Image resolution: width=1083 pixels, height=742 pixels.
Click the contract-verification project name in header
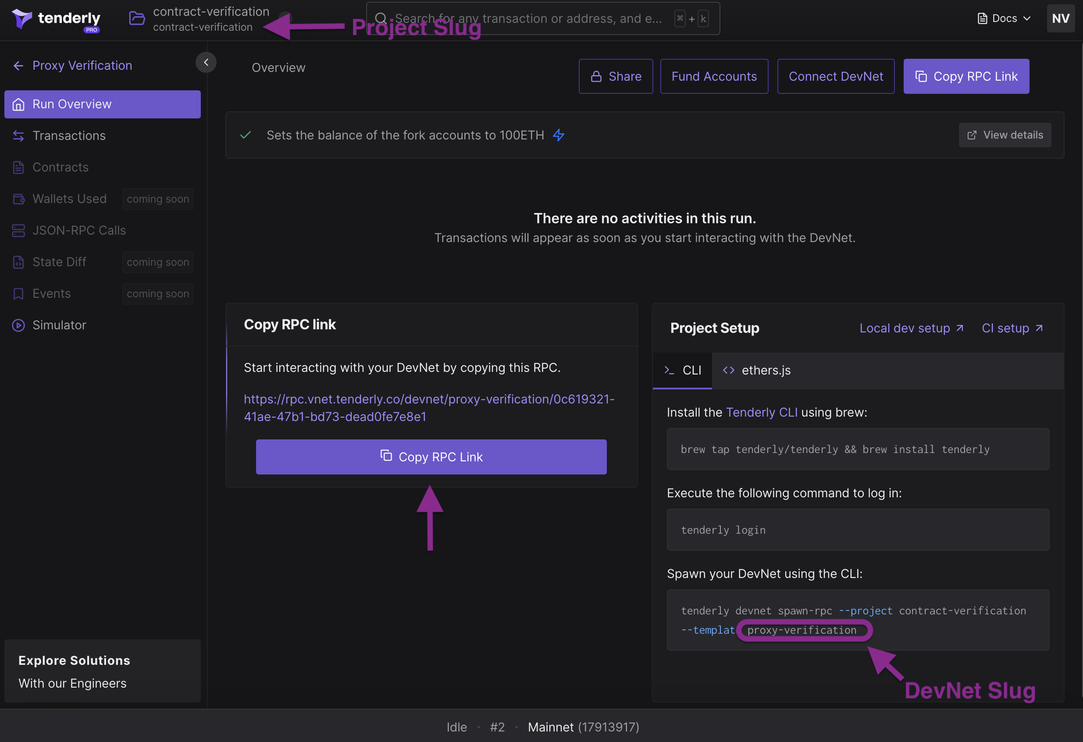[x=211, y=12]
